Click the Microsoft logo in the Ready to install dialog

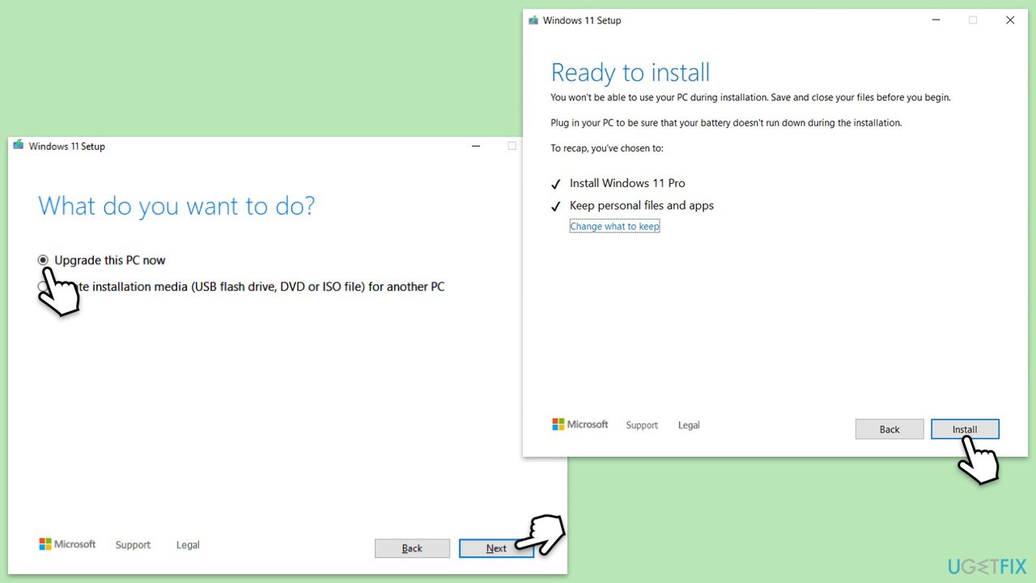pyautogui.click(x=580, y=424)
